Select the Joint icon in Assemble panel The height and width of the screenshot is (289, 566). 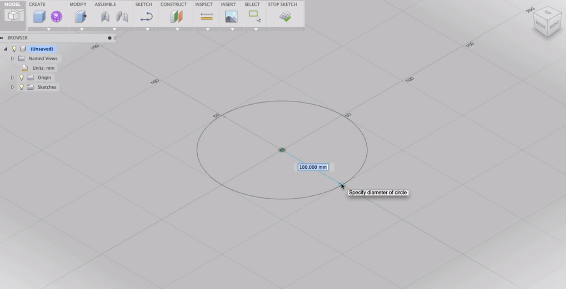[x=123, y=17]
